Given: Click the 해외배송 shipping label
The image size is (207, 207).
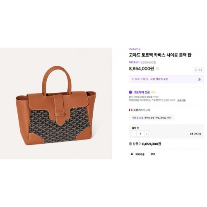Looking at the screenshot, I should (x=140, y=154).
